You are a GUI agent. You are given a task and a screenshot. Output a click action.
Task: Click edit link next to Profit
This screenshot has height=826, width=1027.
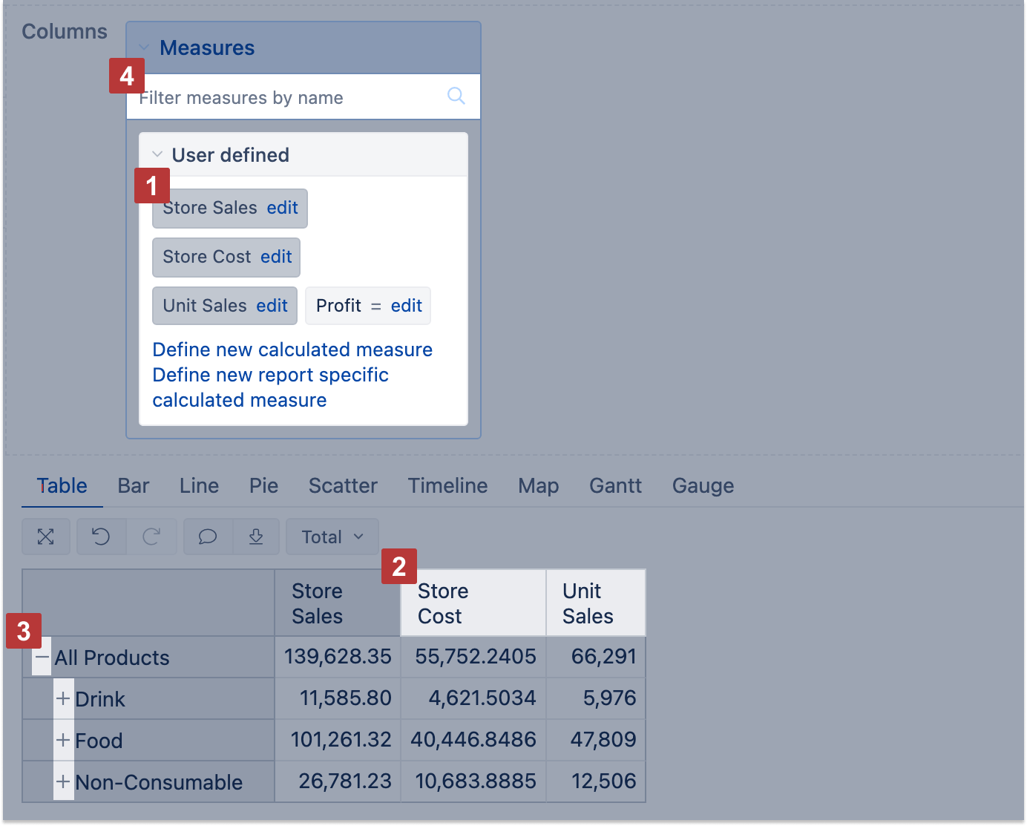407,307
